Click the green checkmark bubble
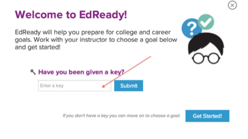This screenshot has width=248, height=139. pyautogui.click(x=206, y=22)
